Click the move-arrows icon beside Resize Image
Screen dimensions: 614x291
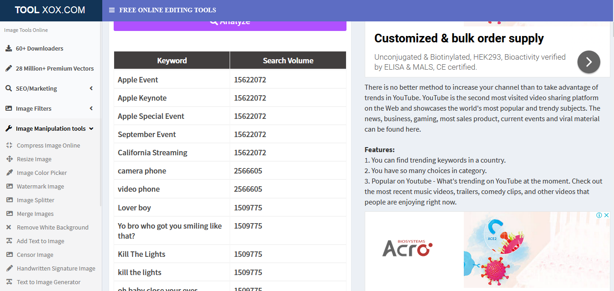point(9,159)
